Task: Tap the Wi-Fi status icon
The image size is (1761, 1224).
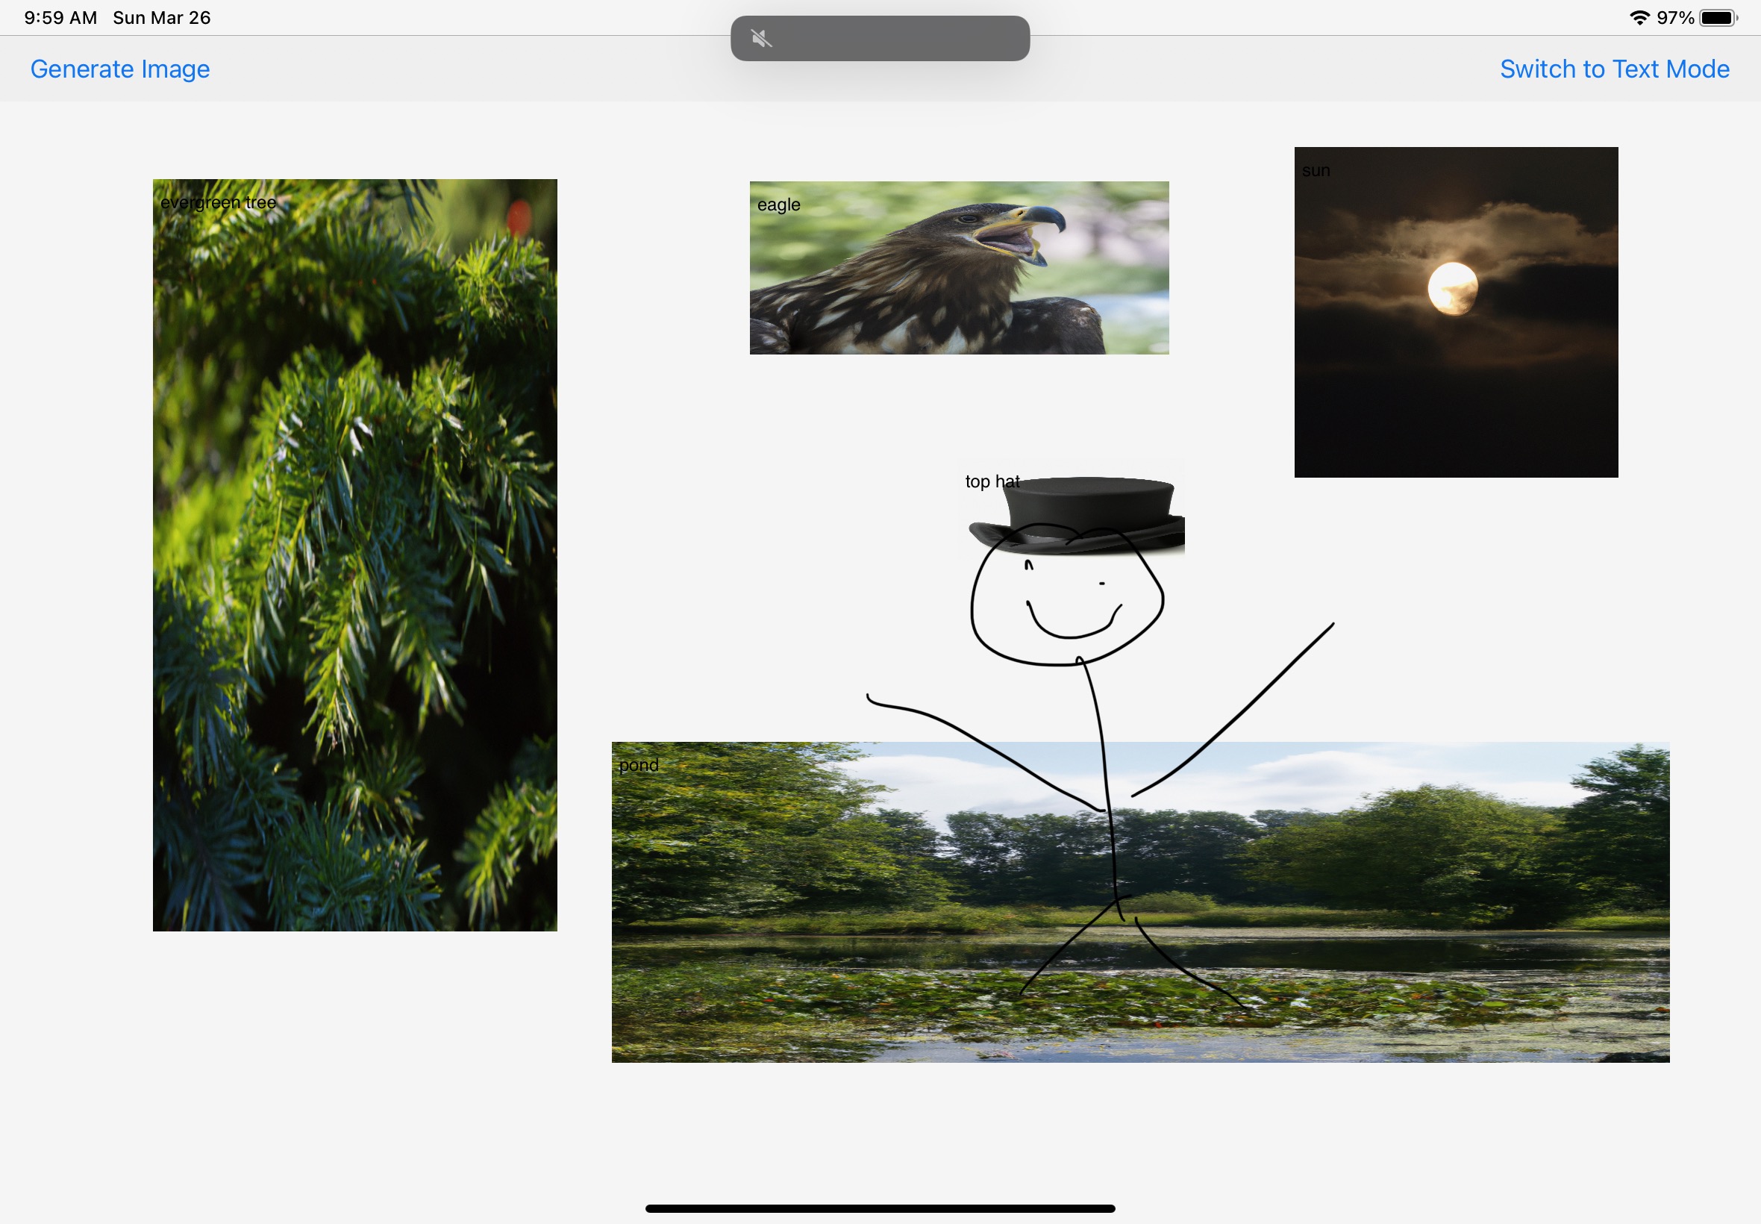Action: (x=1639, y=18)
